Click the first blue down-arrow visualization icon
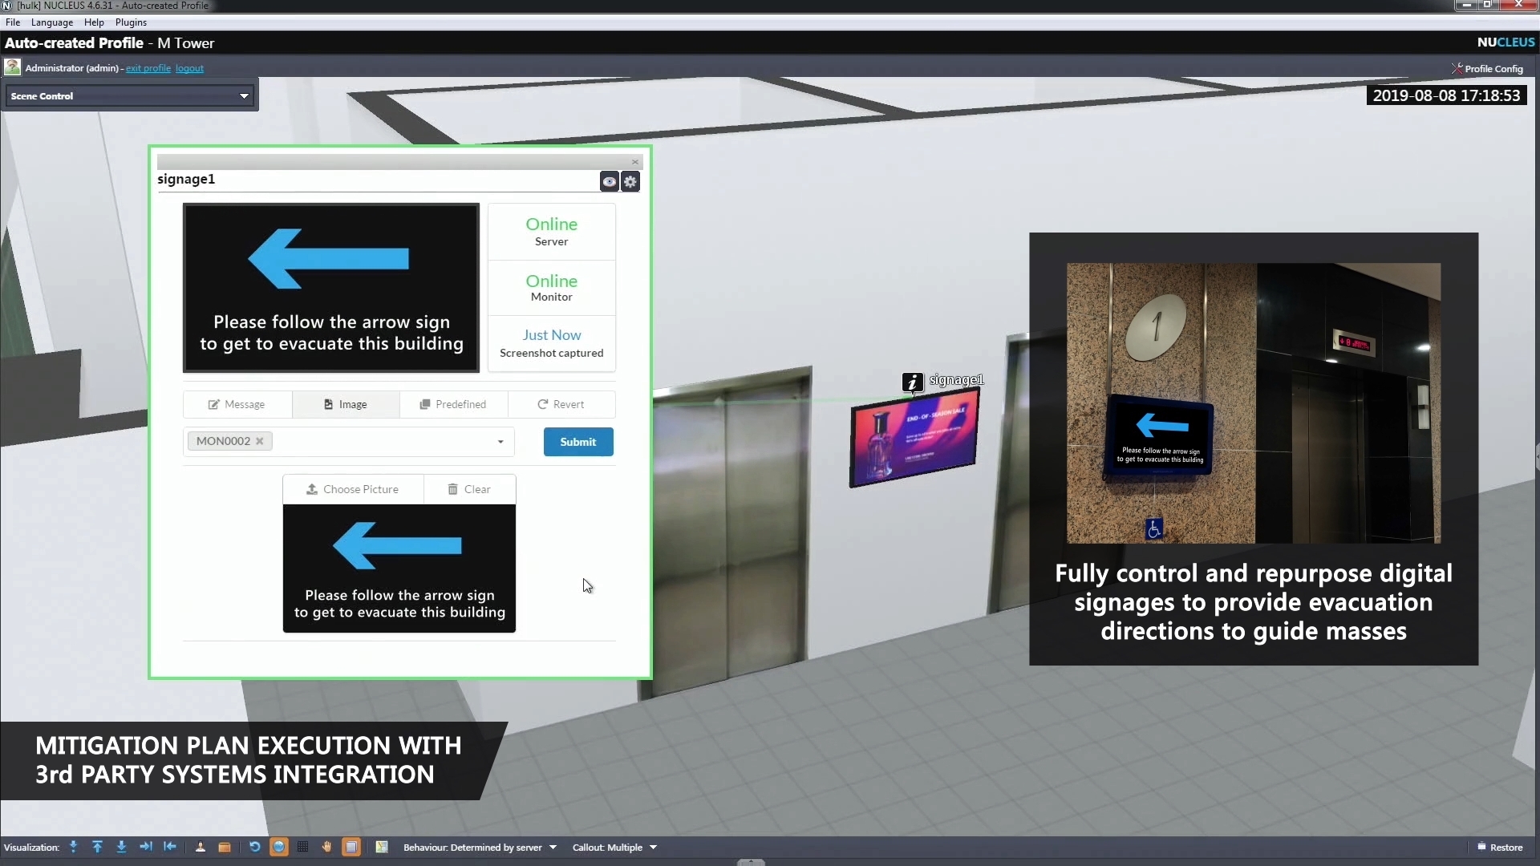Image resolution: width=1540 pixels, height=866 pixels. tap(74, 847)
